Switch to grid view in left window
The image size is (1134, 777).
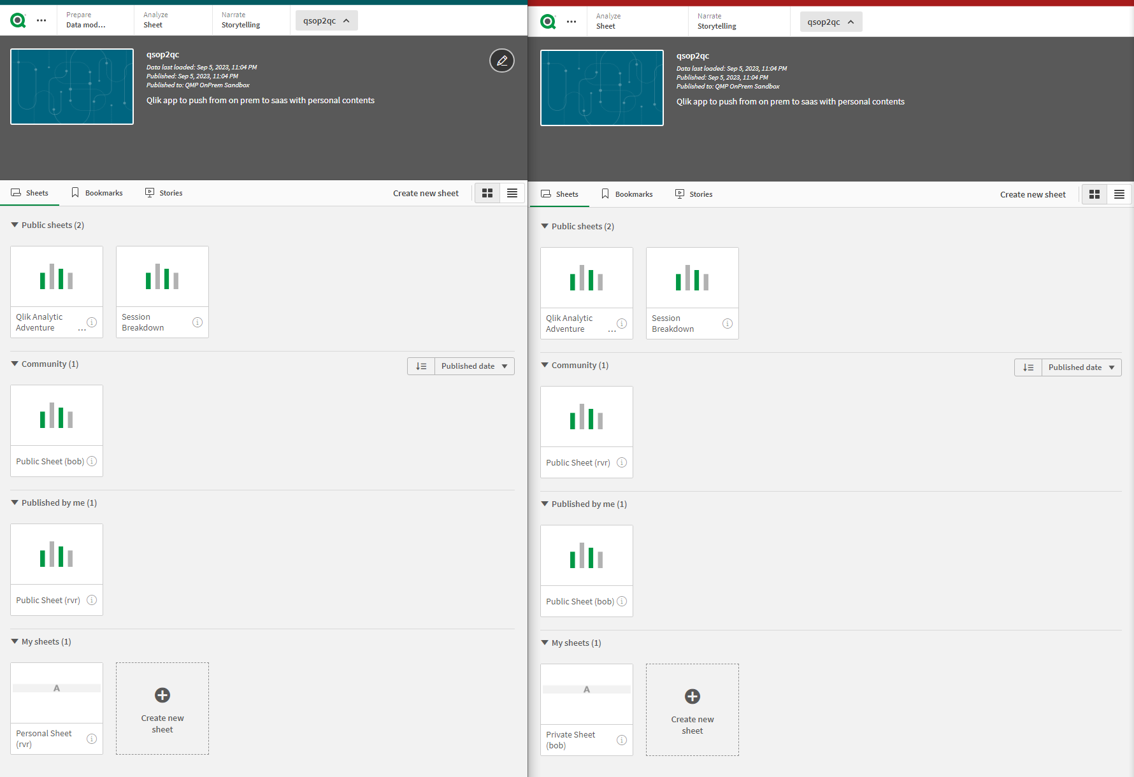(x=487, y=193)
